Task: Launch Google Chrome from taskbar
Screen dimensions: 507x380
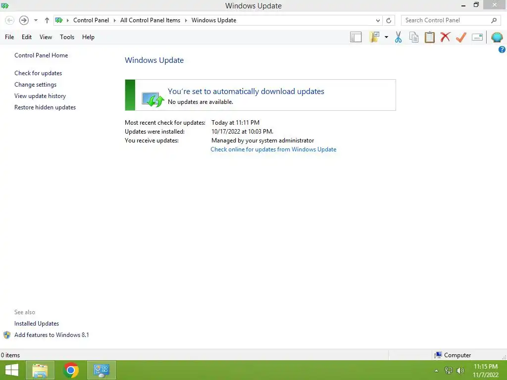Action: (x=71, y=370)
